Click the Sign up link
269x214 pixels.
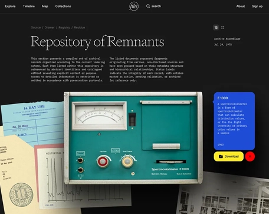pos(257,7)
